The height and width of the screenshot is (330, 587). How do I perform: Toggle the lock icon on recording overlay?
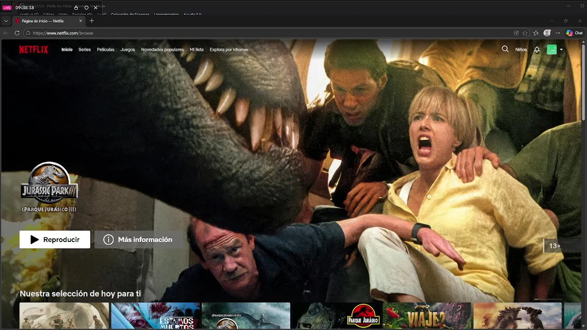tap(76, 8)
